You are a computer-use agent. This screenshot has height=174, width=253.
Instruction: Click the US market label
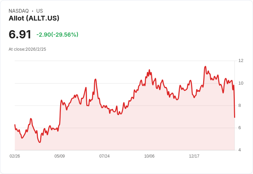click(x=40, y=11)
